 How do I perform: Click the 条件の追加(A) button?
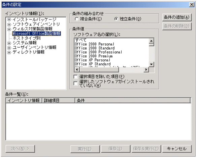[177, 17]
